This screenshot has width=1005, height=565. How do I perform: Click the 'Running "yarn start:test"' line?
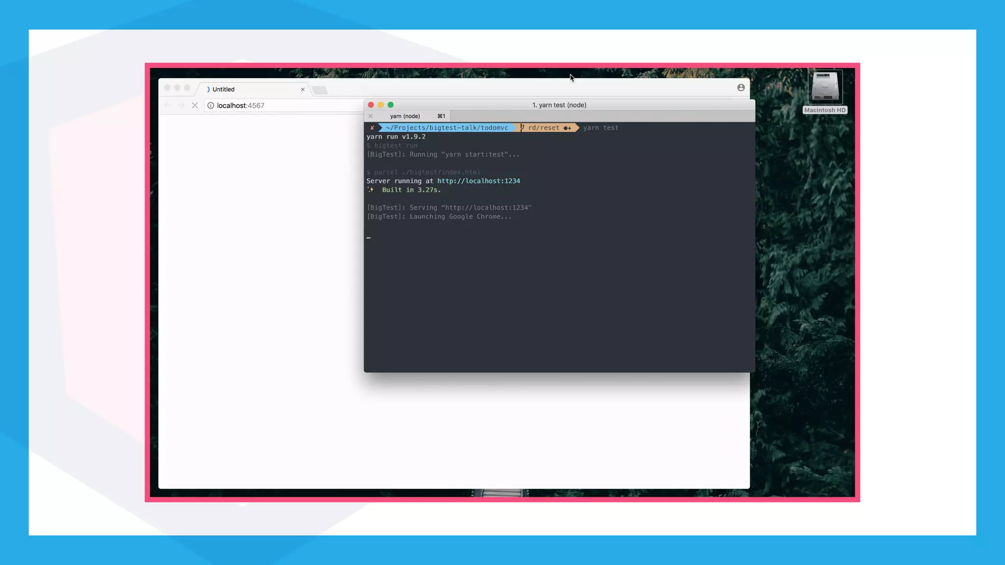pyautogui.click(x=443, y=154)
